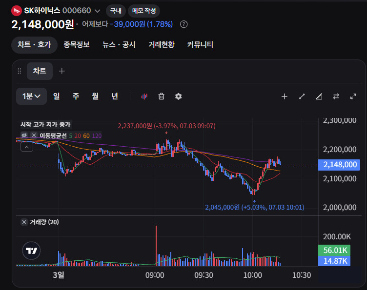Image resolution: width=367 pixels, height=290 pixels.
Task: Click the orange 60 moving average period
Action: coord(86,136)
